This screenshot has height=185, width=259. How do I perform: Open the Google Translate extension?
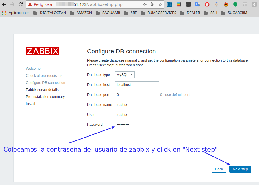click(x=197, y=4)
